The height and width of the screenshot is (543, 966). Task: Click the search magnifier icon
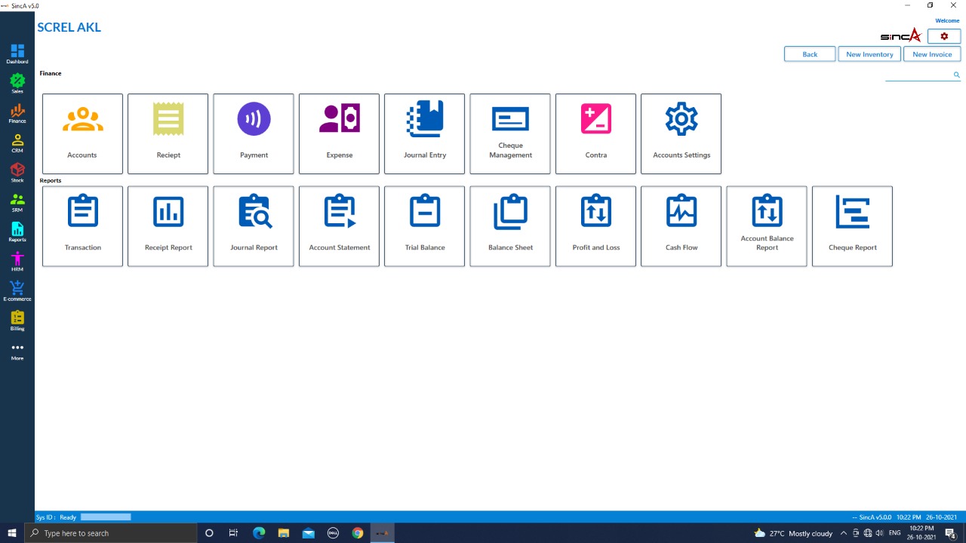click(956, 75)
